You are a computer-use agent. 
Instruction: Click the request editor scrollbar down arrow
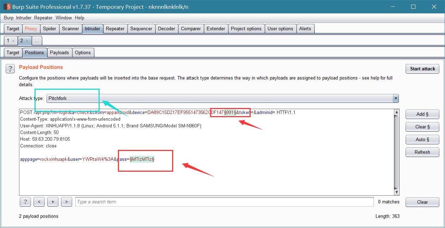[x=397, y=192]
